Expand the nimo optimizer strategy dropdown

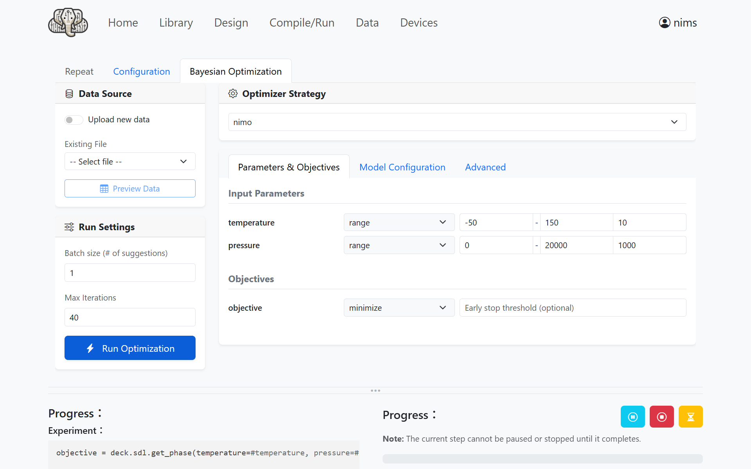pyautogui.click(x=457, y=122)
